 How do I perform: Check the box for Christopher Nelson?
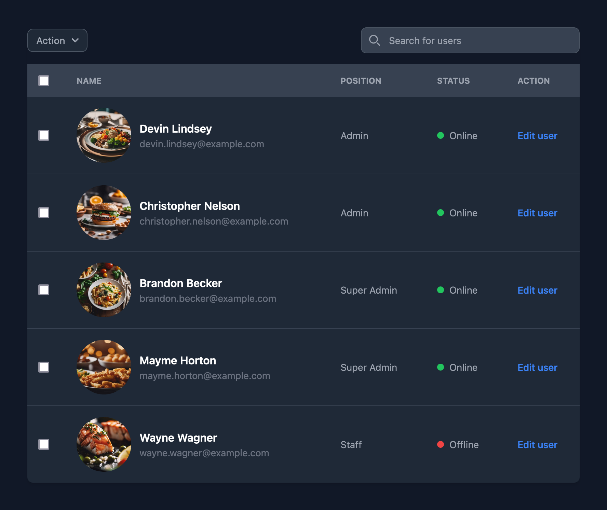point(44,213)
